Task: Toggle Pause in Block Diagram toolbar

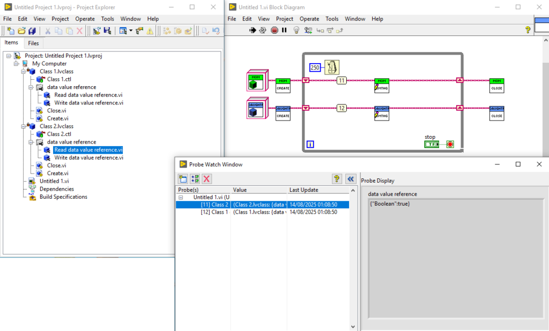Action: click(x=284, y=31)
